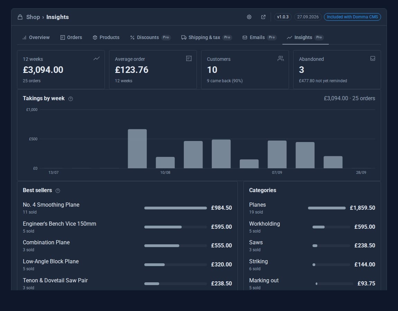Screen dimensions: 398x311
Task: Show help for Takings by week
Action: coord(71,99)
